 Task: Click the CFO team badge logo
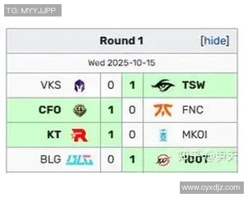click(79, 110)
